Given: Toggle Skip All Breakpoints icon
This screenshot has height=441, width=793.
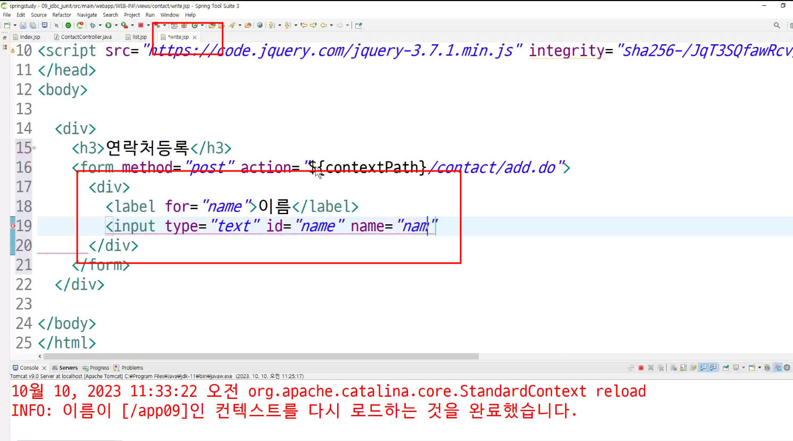Looking at the screenshot, I should pyautogui.click(x=56, y=25).
